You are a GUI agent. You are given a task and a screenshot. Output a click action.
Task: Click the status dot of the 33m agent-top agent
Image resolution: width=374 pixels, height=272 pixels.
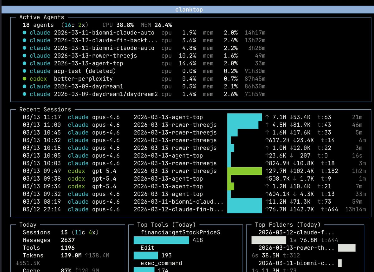pyautogui.click(x=25, y=63)
